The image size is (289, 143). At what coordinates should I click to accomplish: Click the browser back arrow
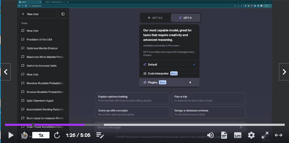point(19,6)
